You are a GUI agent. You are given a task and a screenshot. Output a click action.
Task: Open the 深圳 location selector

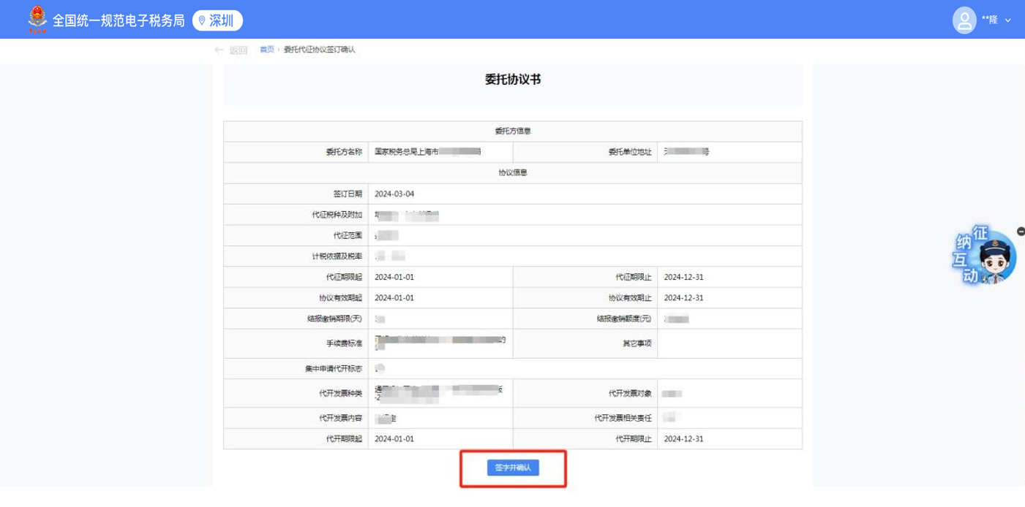pos(217,20)
